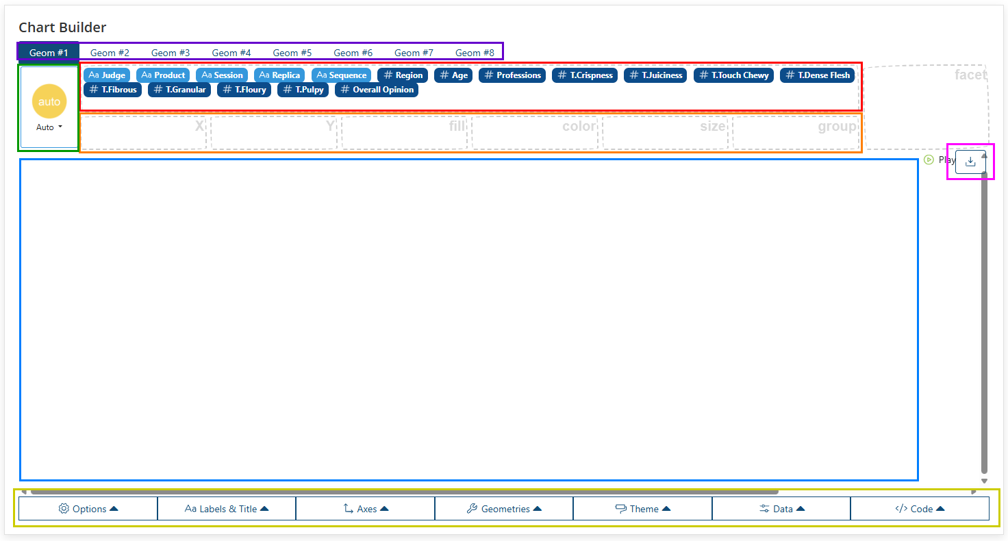Viewport: 1008px width, 541px height.
Task: Select the T.Touch Chewy variable badge
Action: (733, 75)
